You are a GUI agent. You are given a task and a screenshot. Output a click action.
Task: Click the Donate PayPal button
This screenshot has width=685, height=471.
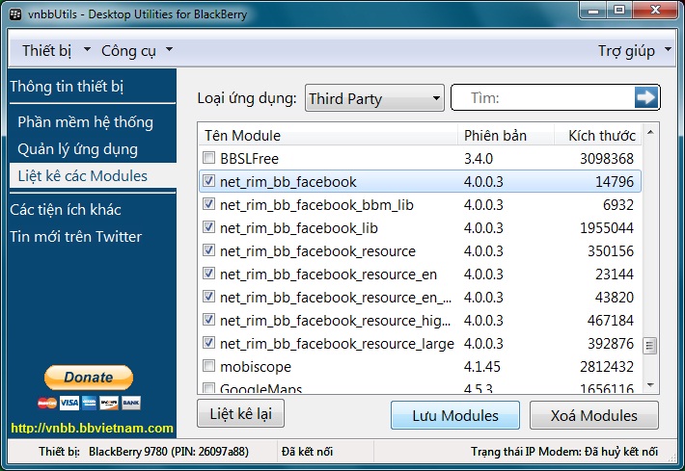pos(89,377)
